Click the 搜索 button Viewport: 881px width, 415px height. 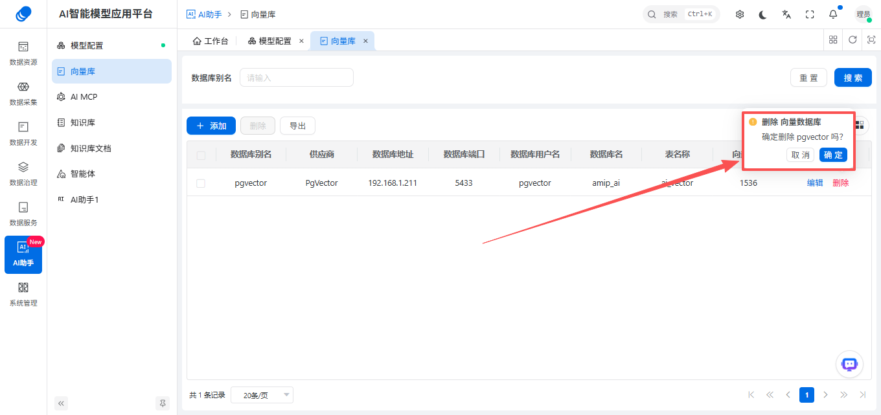(x=853, y=78)
